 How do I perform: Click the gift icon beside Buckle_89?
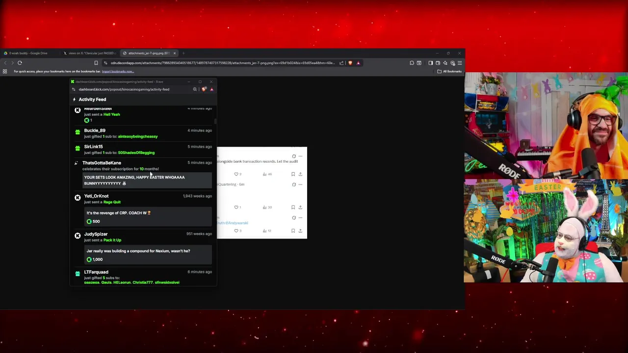point(78,132)
